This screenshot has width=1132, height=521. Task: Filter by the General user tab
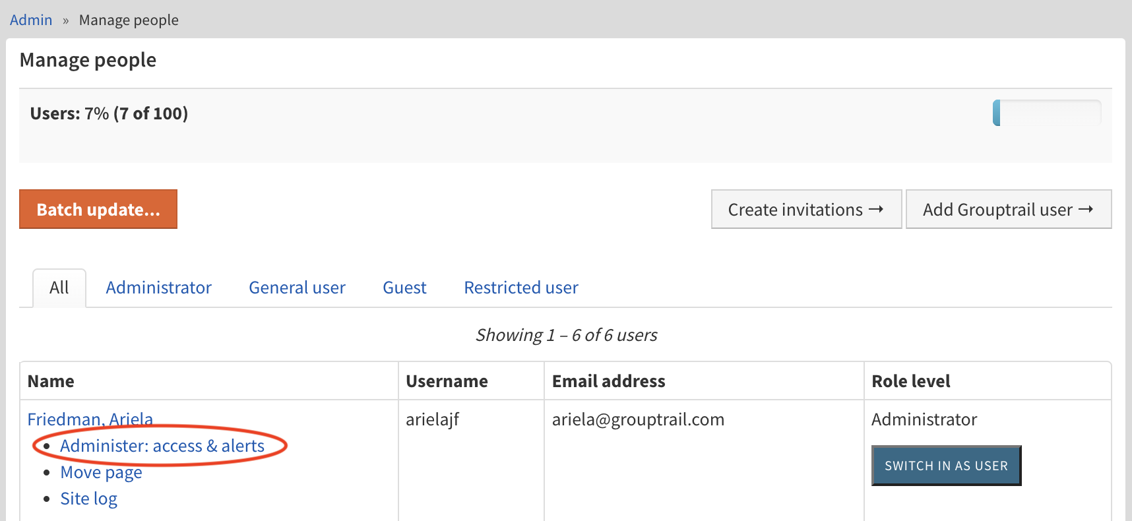click(297, 288)
